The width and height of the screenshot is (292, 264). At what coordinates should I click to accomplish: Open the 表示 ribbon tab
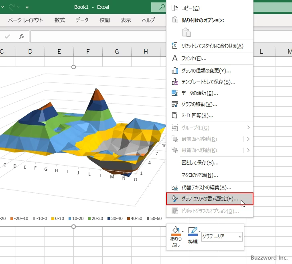coord(126,20)
